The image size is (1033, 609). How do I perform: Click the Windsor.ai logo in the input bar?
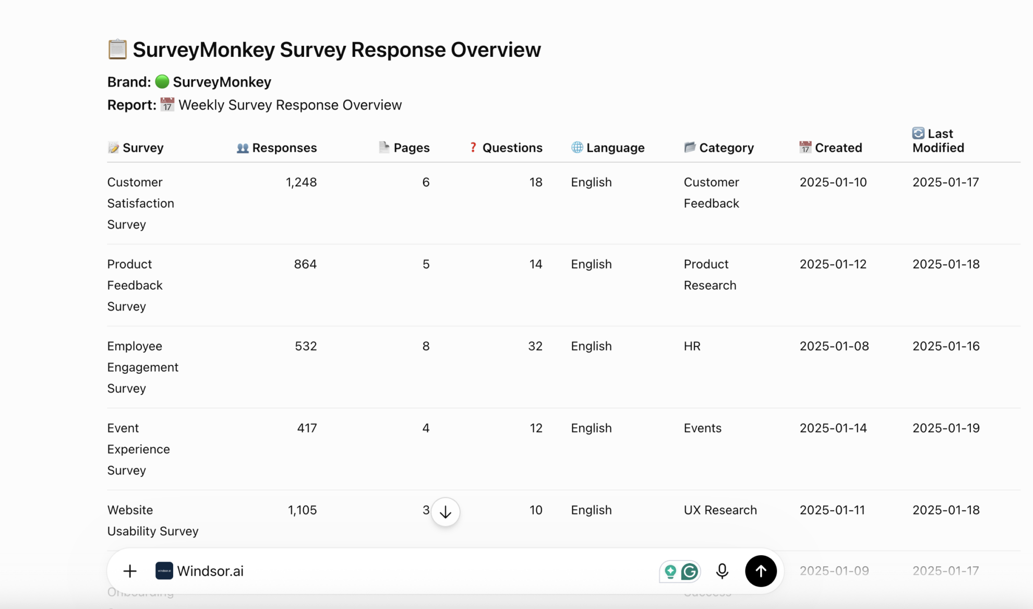click(164, 571)
